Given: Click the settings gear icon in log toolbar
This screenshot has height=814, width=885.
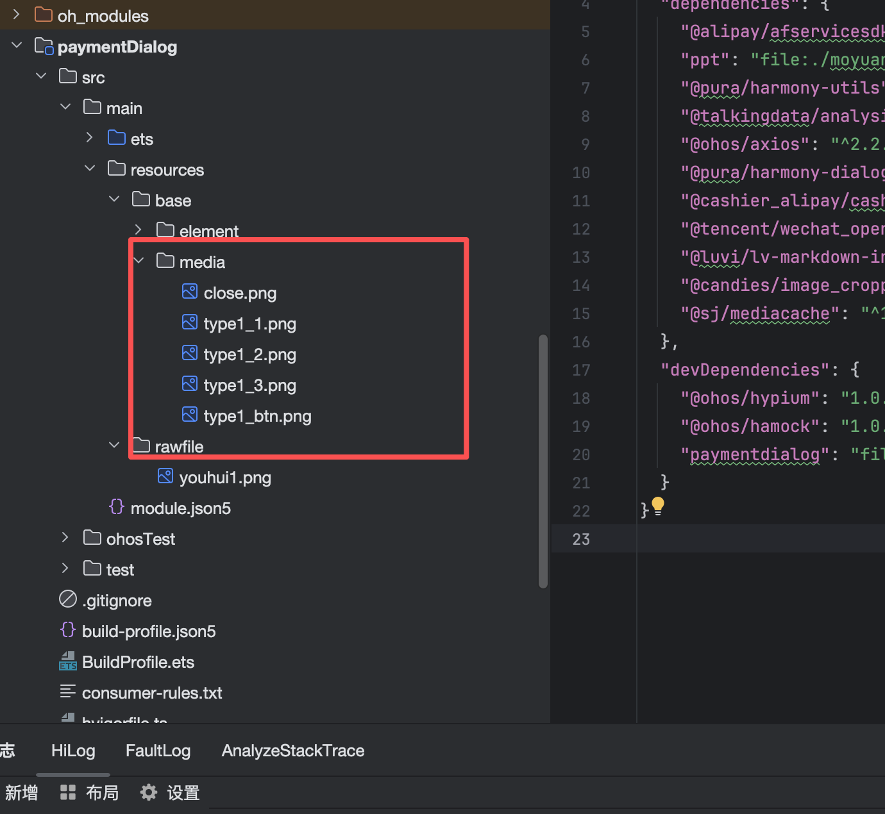Looking at the screenshot, I should pyautogui.click(x=149, y=793).
